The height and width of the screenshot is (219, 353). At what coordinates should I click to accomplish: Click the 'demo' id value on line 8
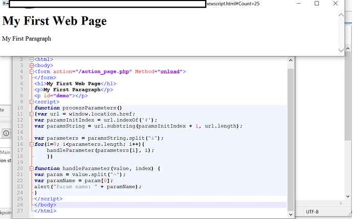coord(62,96)
